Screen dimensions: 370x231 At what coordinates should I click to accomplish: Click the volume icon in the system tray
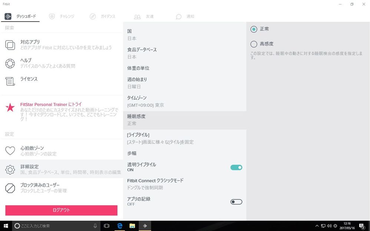click(329, 226)
